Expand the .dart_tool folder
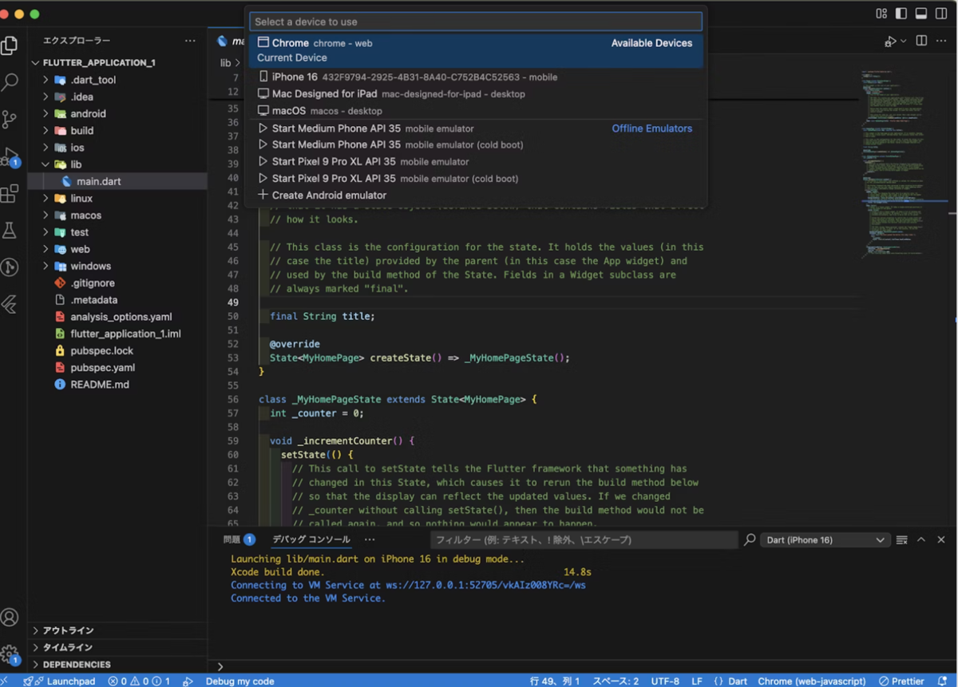This screenshot has height=687, width=958. [117, 80]
